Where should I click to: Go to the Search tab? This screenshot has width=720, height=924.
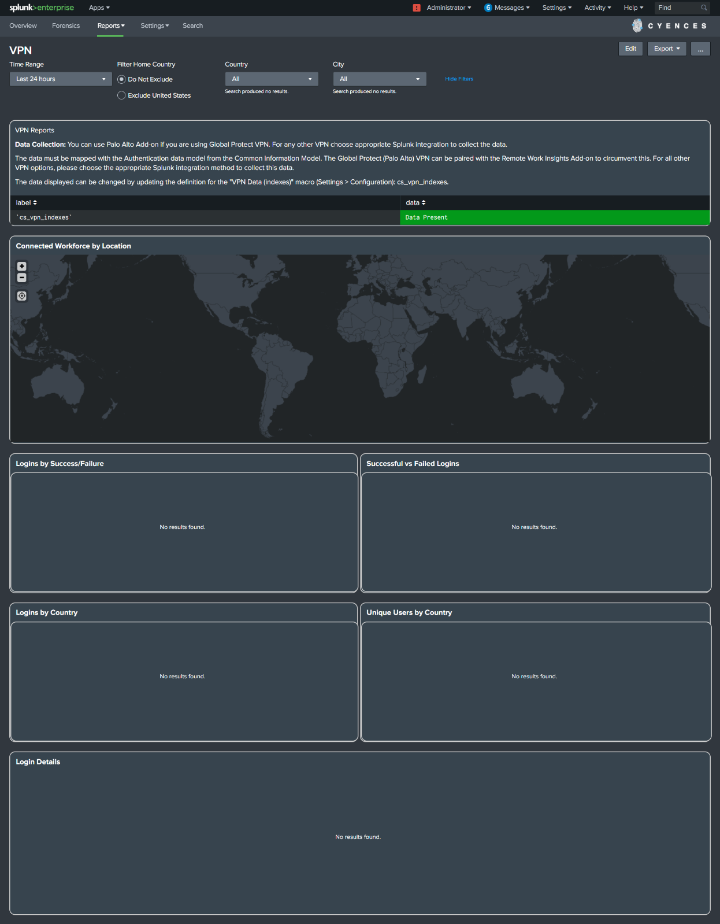pyautogui.click(x=192, y=25)
